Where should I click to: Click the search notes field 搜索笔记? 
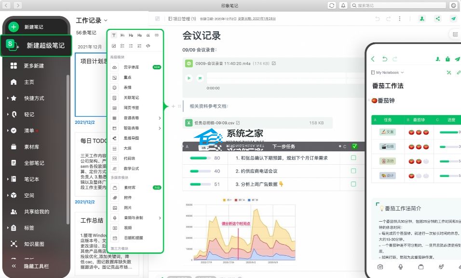398,5
